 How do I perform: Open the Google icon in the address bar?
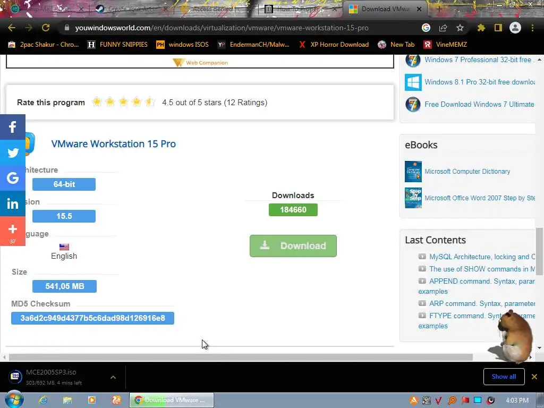(426, 28)
